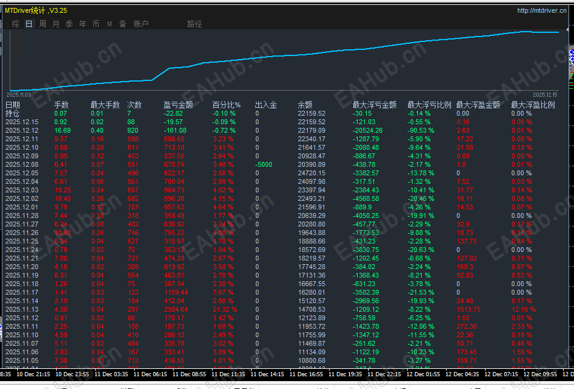Open the 币 symbol statistics tab

(x=96, y=24)
